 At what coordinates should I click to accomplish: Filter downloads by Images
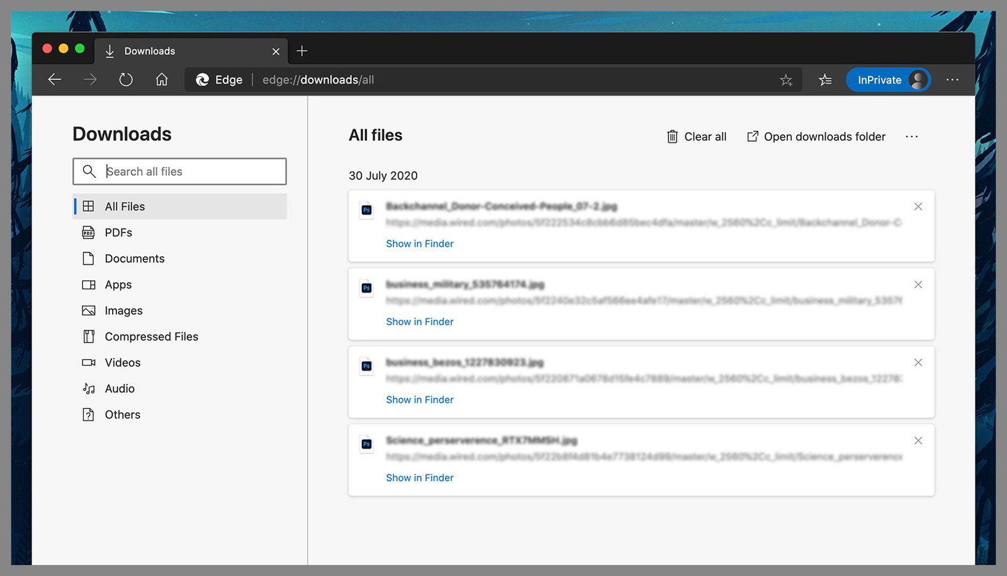[x=180, y=310]
